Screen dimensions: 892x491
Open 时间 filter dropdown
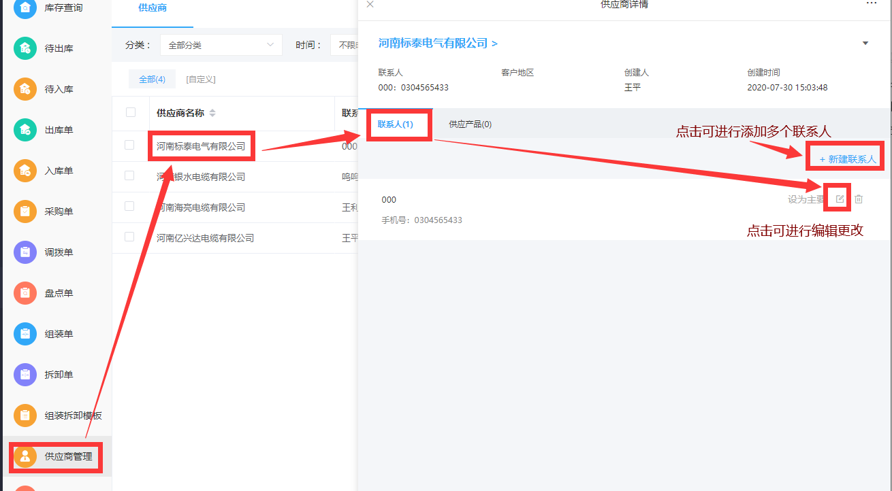click(344, 45)
